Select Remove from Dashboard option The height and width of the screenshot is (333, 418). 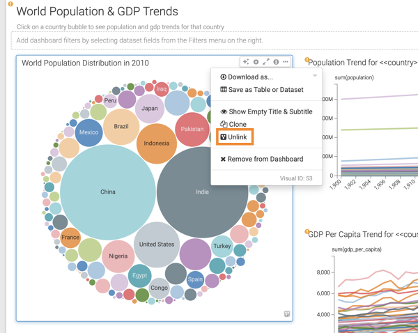coord(261,159)
